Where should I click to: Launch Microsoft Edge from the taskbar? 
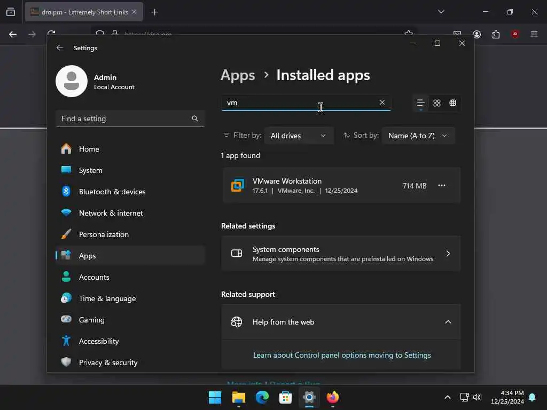click(262, 397)
